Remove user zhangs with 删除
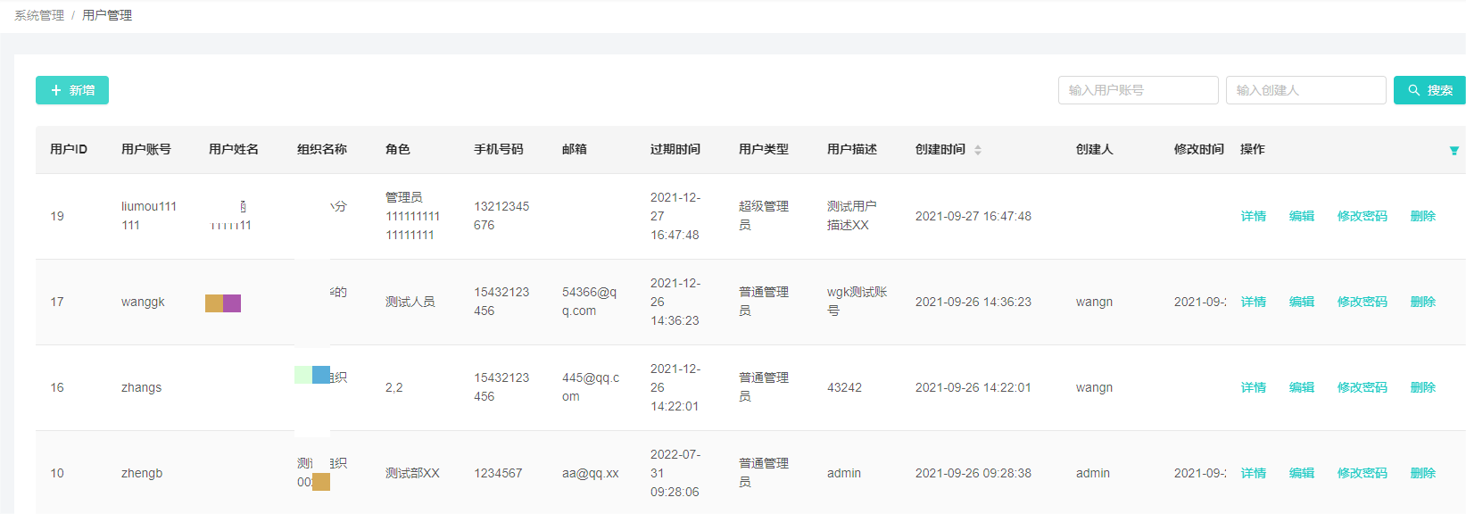The height and width of the screenshot is (514, 1466). click(x=1422, y=387)
